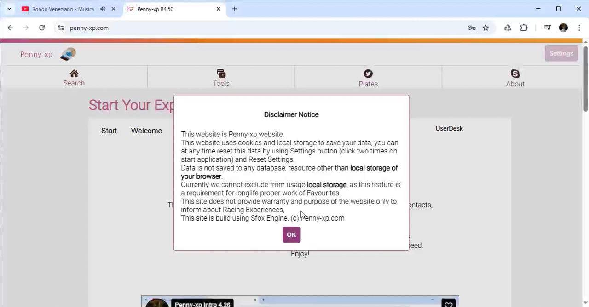Click the Enjoy! text
Viewport: 589px width, 307px height.
(x=300, y=254)
